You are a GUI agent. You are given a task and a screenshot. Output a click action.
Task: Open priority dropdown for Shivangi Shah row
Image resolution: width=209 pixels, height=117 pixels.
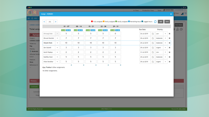(x=165, y=34)
